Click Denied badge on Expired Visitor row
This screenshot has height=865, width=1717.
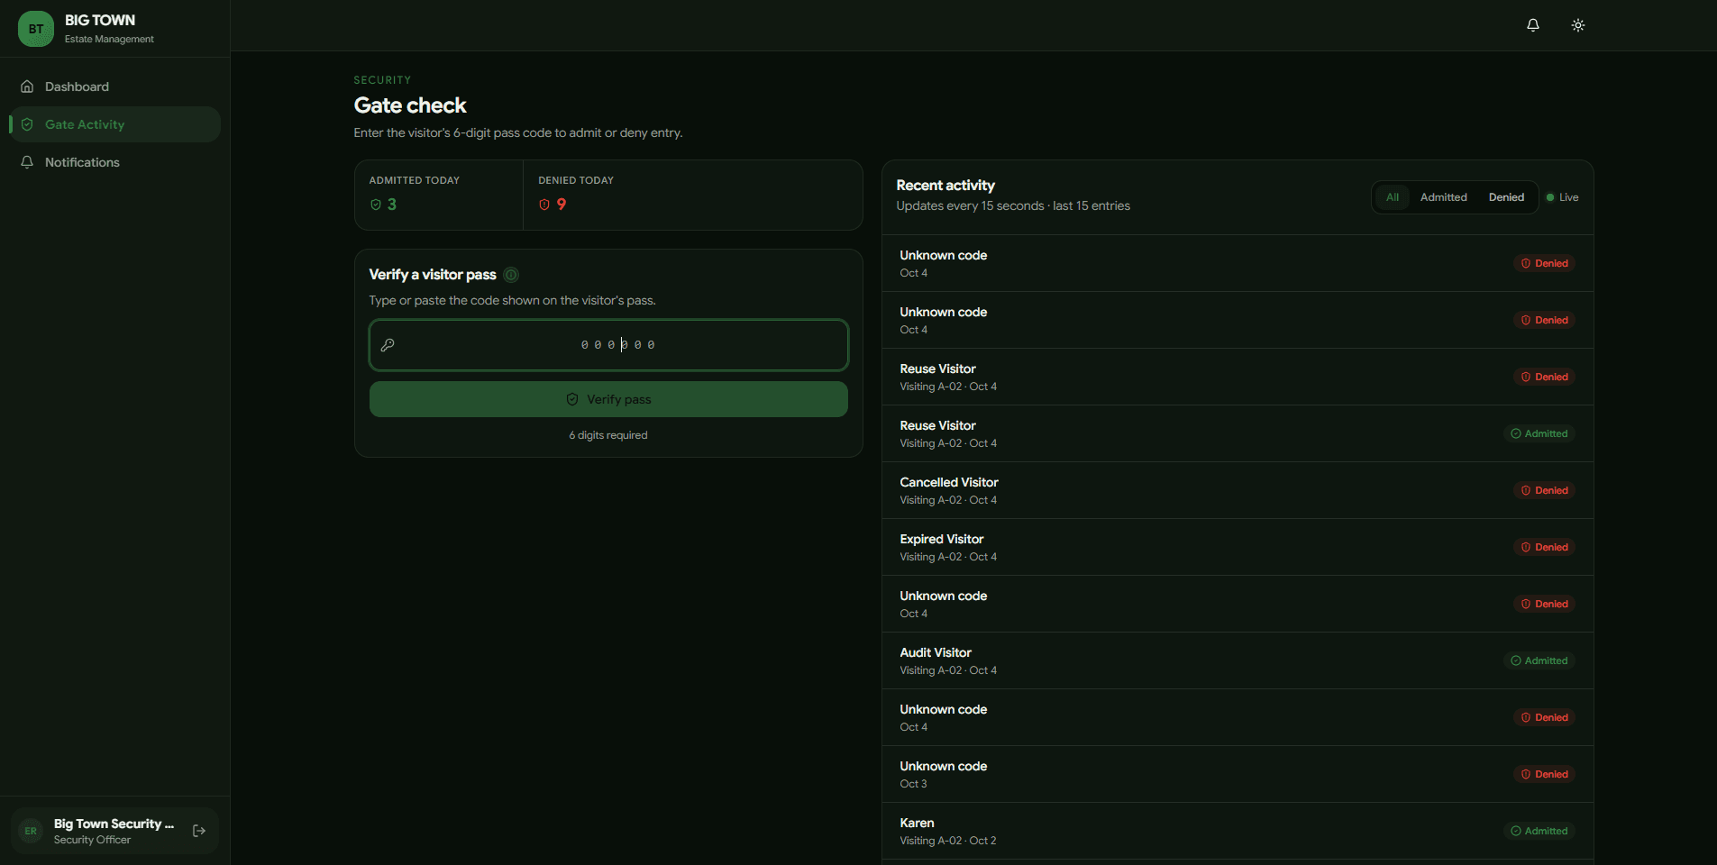(1544, 547)
